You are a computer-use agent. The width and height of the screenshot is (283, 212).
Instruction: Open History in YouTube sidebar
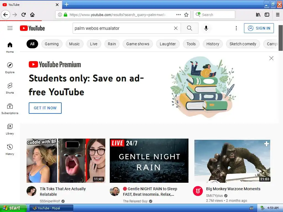10,149
